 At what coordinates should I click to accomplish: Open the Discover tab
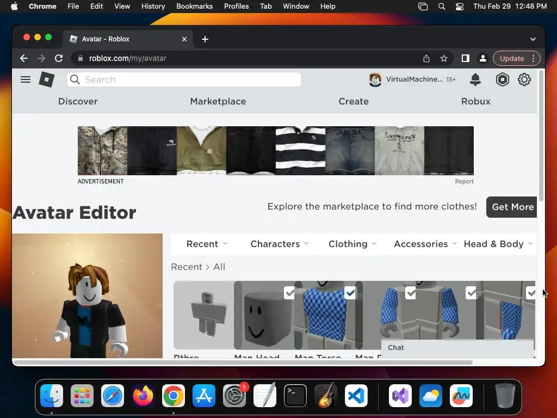point(78,101)
